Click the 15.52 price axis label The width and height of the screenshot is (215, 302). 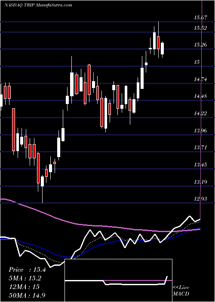(200, 28)
